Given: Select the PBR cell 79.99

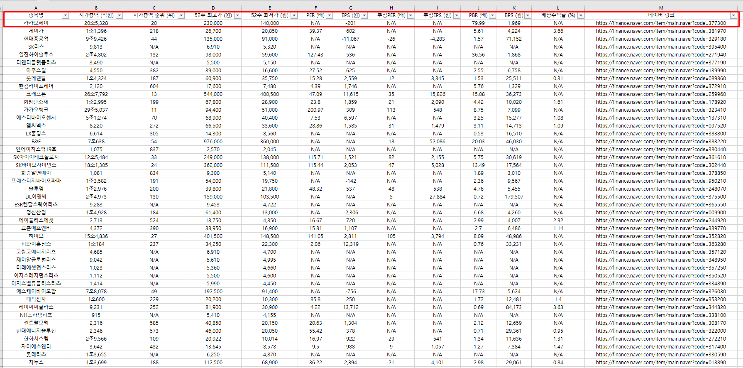Looking at the screenshot, I should click(x=479, y=23).
